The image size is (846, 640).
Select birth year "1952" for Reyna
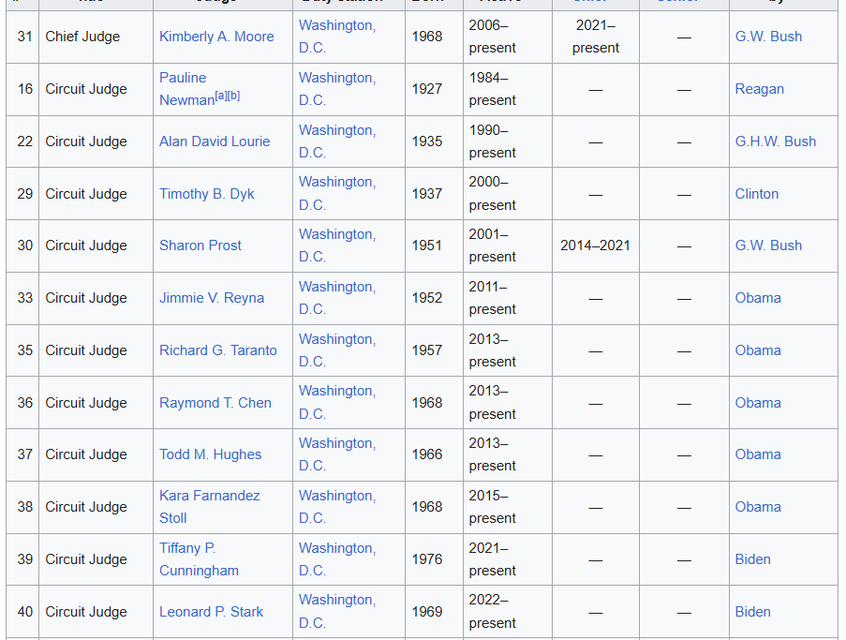click(x=427, y=298)
